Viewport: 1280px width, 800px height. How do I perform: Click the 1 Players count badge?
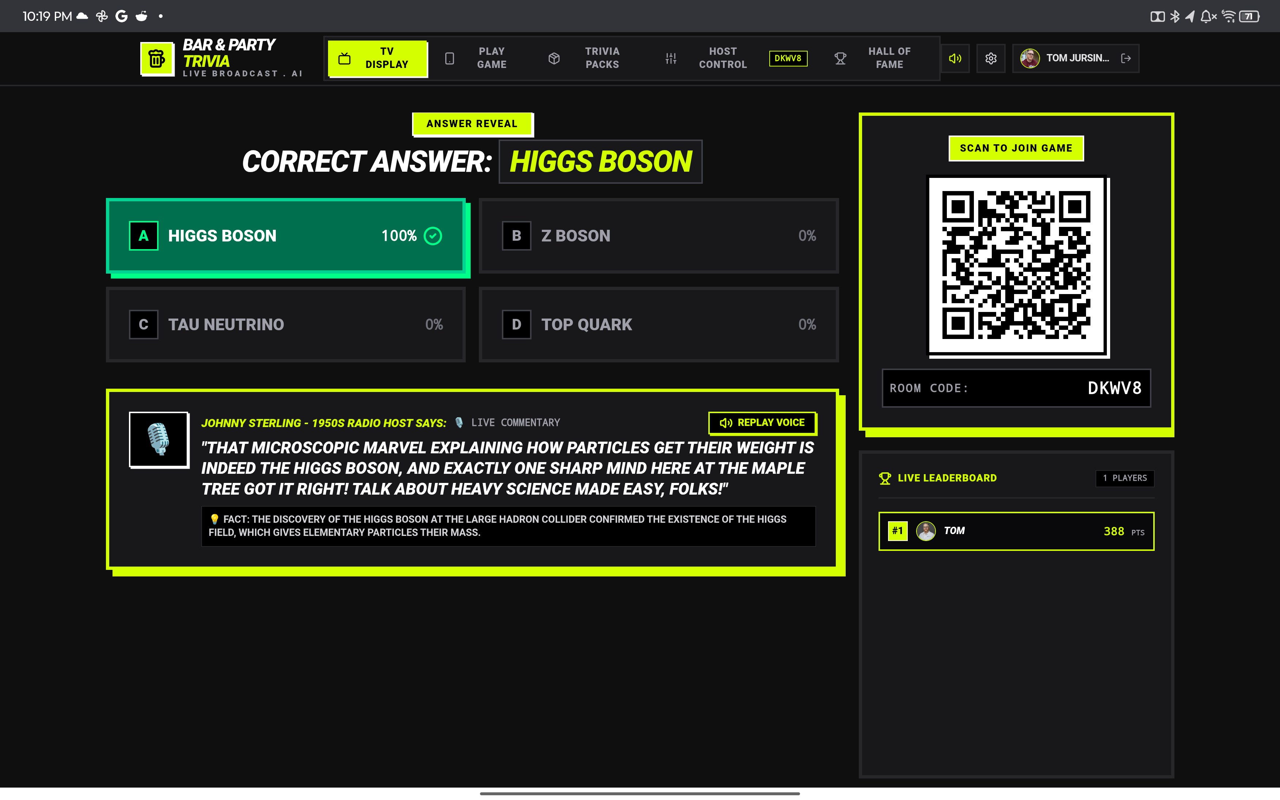click(x=1124, y=478)
